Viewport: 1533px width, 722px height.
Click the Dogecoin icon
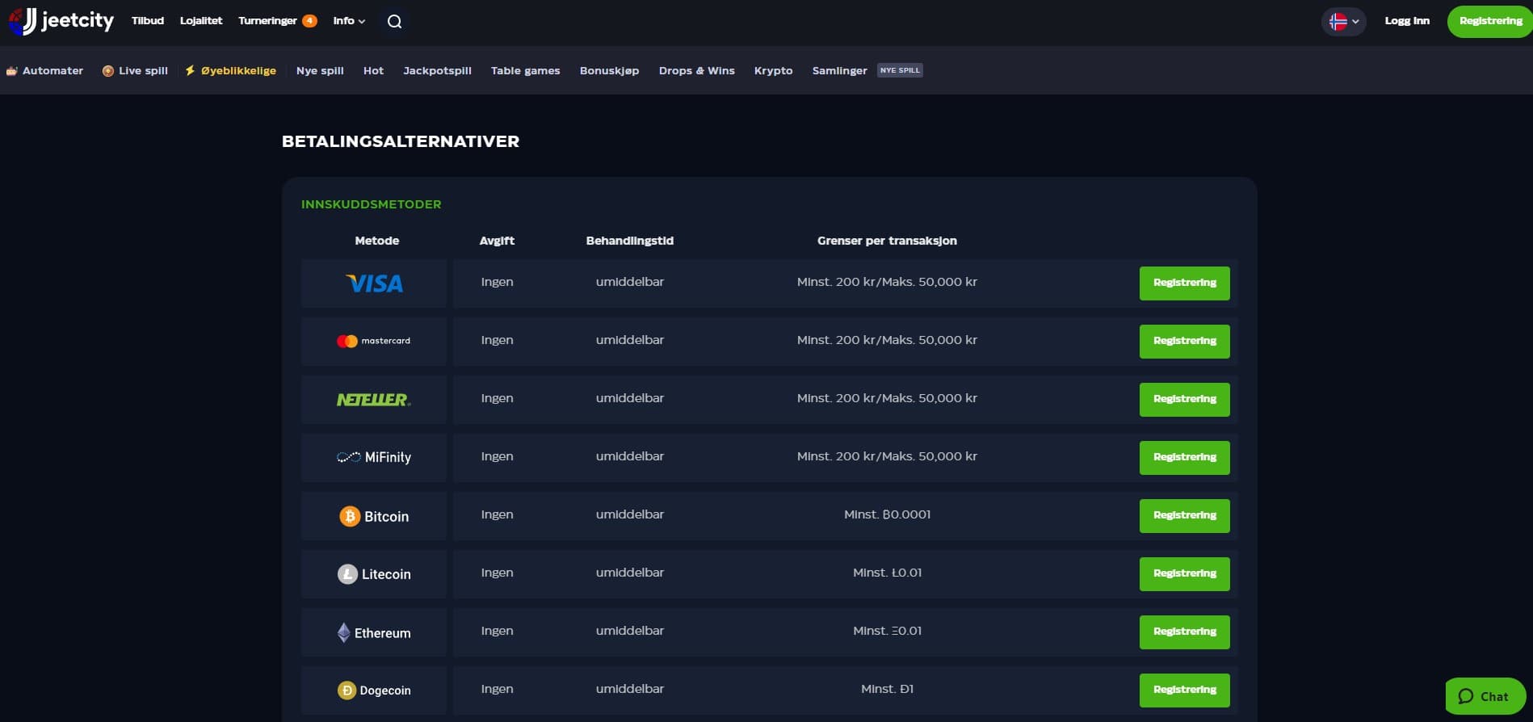point(346,691)
